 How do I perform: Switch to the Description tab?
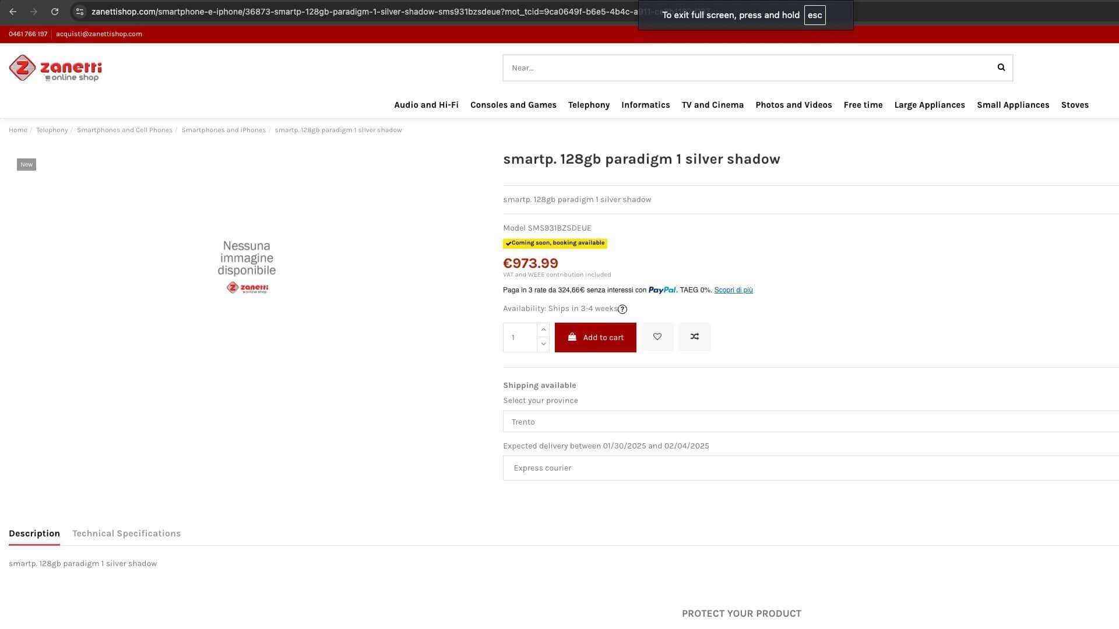pos(34,533)
